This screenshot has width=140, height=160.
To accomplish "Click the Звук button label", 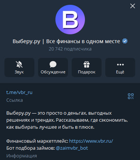I will pyautogui.click(x=19, y=72).
